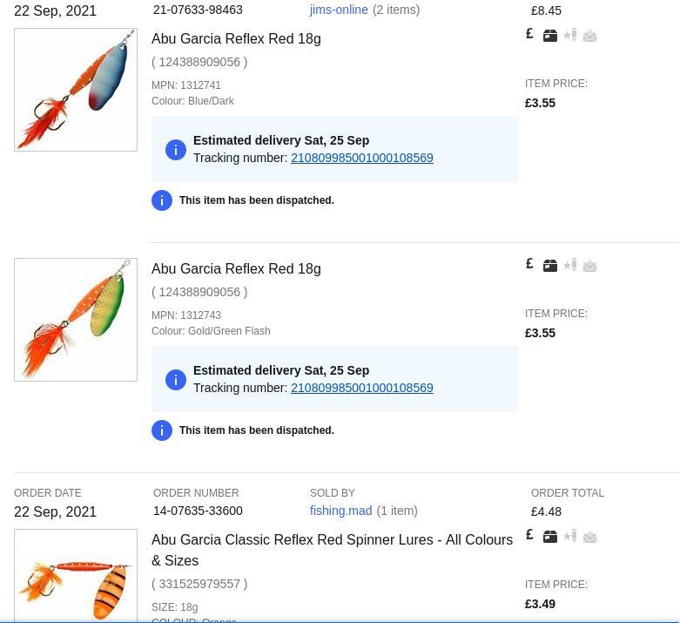Click the dispatched box icon for Gold/Green Flash lure

tap(550, 266)
